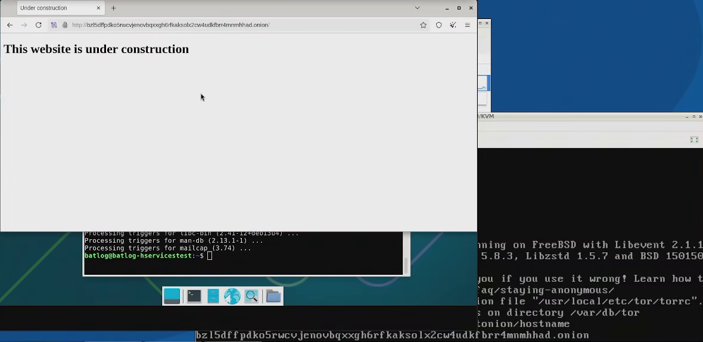Launch Terminal emulator from the dock
This screenshot has width=703, height=342.
194,296
